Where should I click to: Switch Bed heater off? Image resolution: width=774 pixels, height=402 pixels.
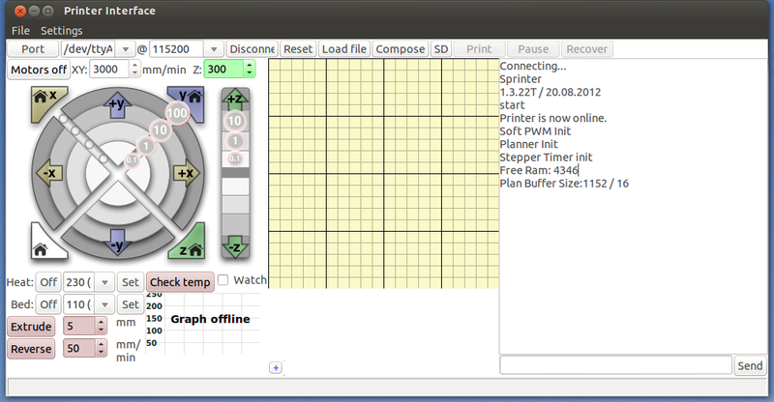pos(47,304)
